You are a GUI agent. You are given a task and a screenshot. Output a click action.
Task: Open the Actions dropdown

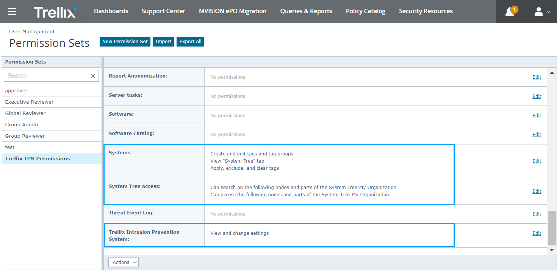(x=124, y=262)
